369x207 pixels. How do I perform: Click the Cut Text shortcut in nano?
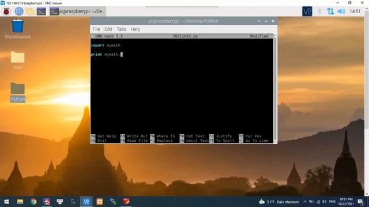(x=192, y=136)
